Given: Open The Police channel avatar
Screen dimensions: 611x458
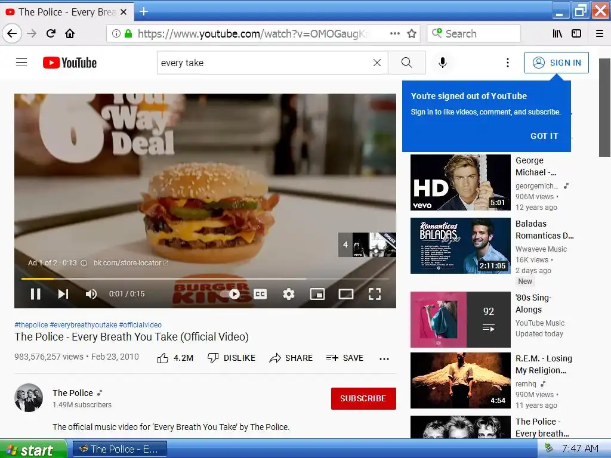Looking at the screenshot, I should click(x=29, y=398).
